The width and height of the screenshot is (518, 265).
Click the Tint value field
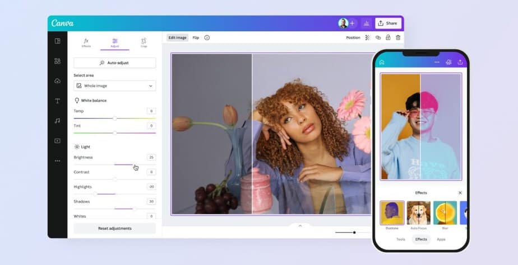pyautogui.click(x=151, y=126)
